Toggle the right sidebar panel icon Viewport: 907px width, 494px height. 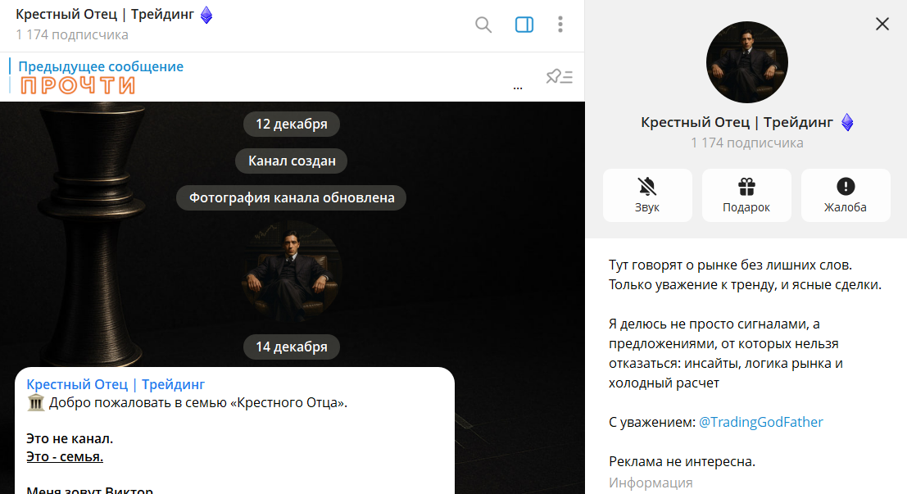pyautogui.click(x=523, y=25)
